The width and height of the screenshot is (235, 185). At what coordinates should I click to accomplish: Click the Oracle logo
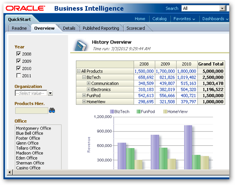[25, 8]
